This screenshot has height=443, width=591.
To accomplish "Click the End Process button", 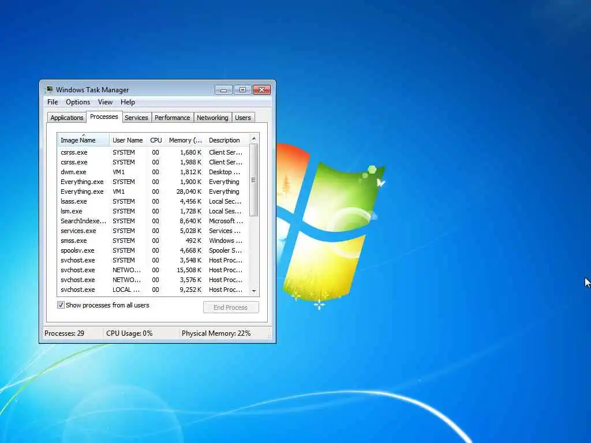I will 231,307.
